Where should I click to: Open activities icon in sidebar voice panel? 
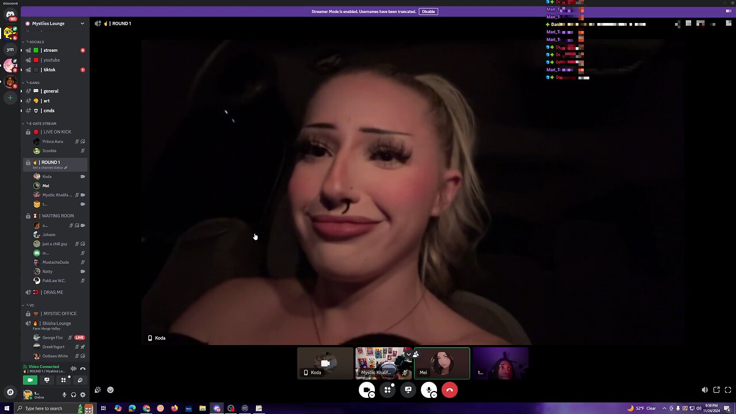click(64, 380)
